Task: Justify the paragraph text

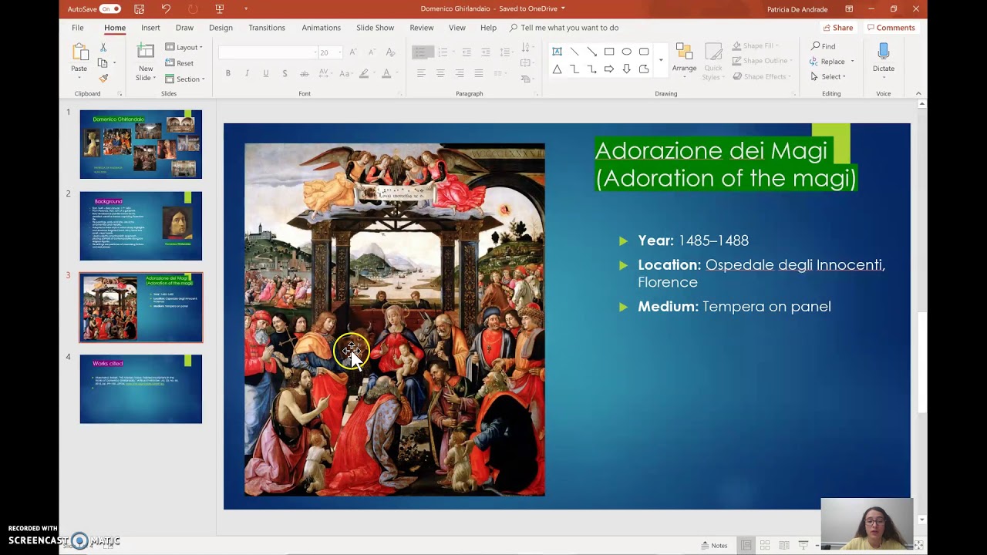Action: [478, 73]
